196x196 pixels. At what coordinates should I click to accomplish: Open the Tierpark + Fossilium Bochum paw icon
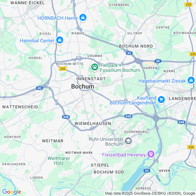95,67
